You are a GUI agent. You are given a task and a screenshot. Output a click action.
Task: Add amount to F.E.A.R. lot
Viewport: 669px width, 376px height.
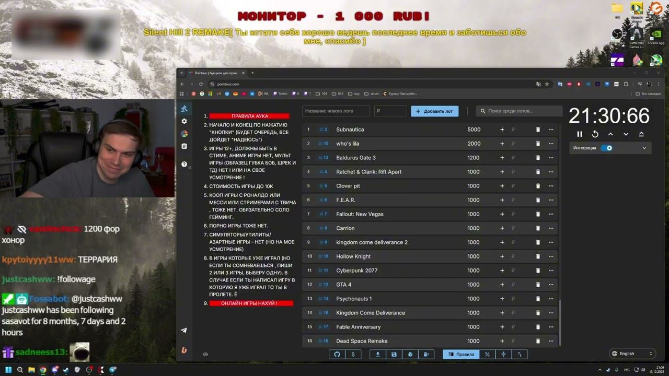click(x=502, y=200)
